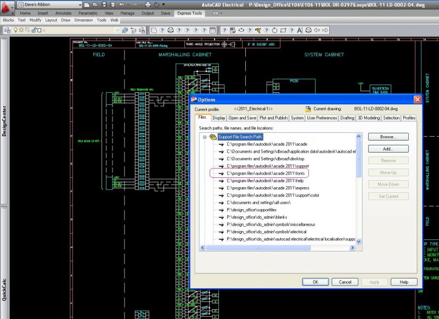Click the AutoCAD application menu logo
This screenshot has width=439, height=319.
pos(7,7)
